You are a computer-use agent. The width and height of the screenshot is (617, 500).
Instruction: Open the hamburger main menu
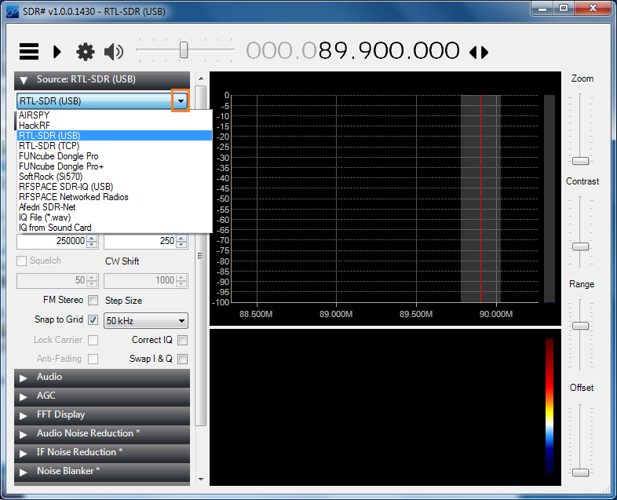(x=29, y=52)
